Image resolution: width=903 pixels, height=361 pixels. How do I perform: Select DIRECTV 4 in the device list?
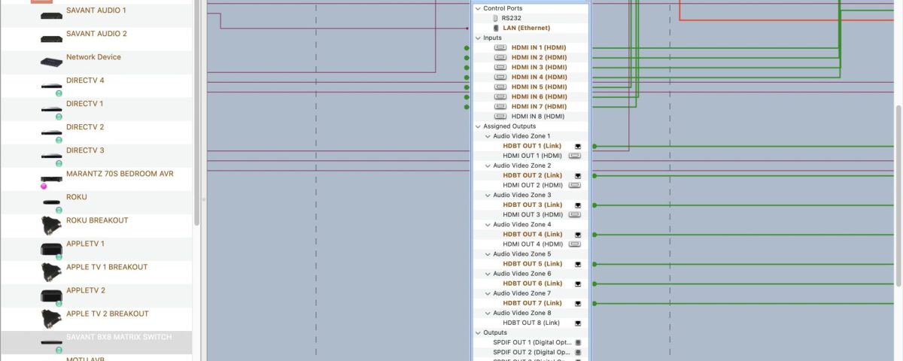click(x=85, y=80)
